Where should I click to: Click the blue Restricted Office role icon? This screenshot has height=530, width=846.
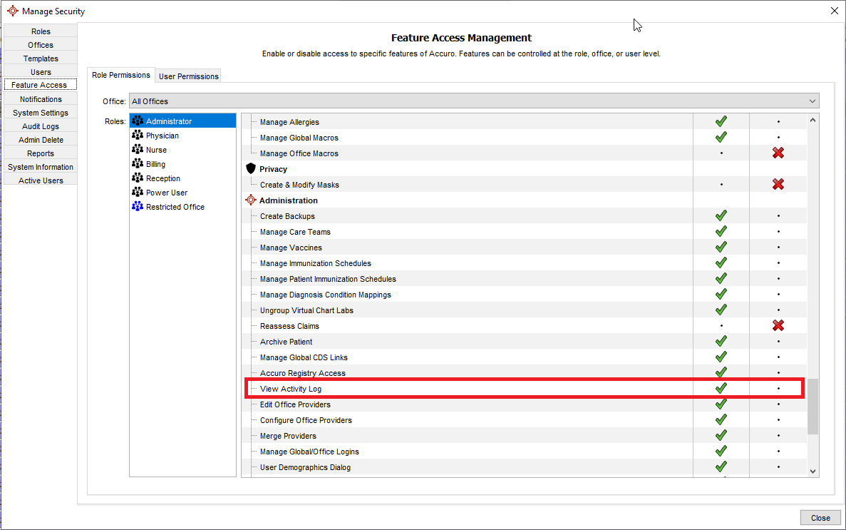(x=138, y=207)
